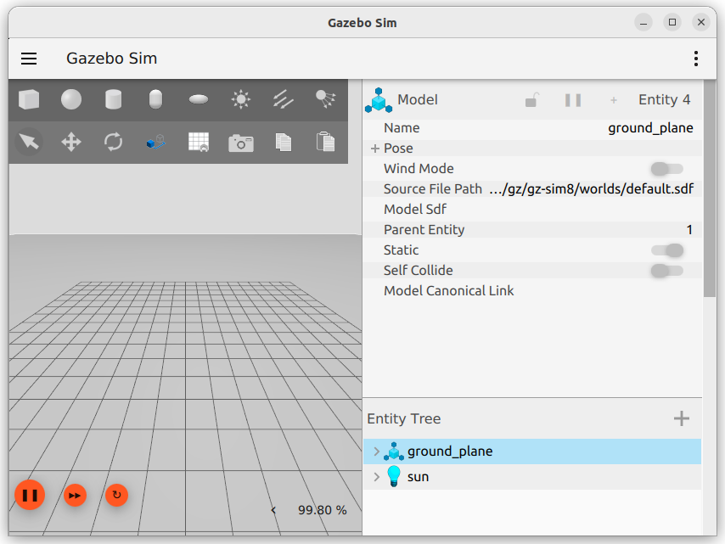This screenshot has height=544, width=725.
Task: Expand the sun entity node
Action: click(x=377, y=477)
